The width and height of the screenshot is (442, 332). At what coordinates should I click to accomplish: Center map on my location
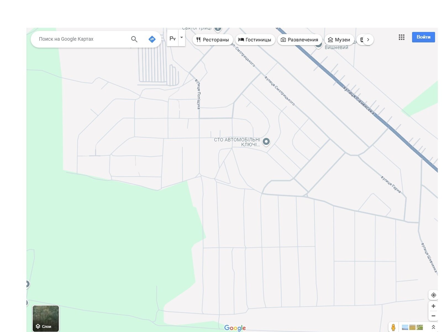[433, 295]
